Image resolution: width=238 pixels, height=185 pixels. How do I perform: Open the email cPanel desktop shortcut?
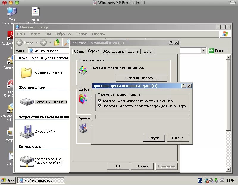pyautogui.click(x=36, y=11)
